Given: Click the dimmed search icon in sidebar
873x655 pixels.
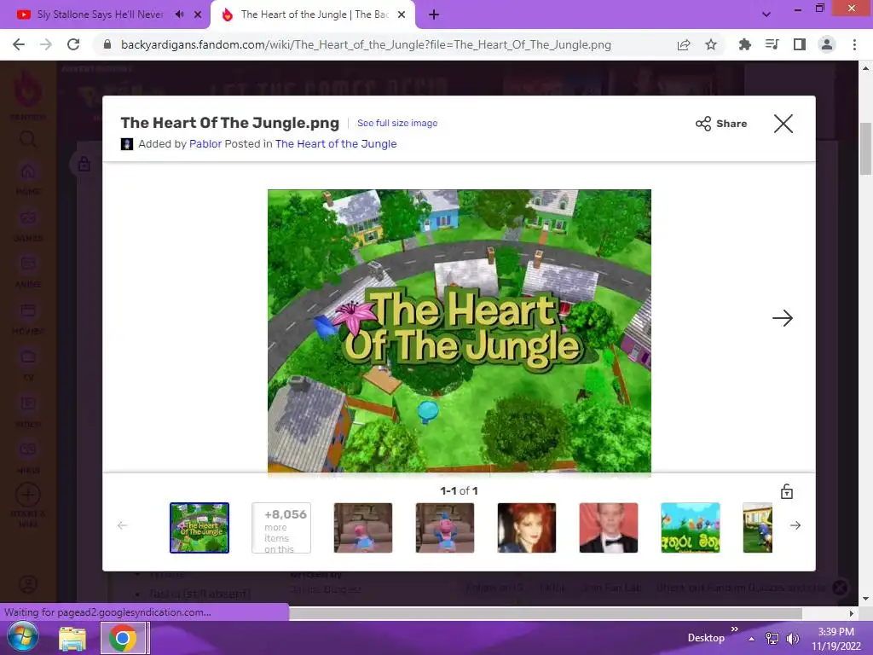Looking at the screenshot, I should tap(28, 139).
